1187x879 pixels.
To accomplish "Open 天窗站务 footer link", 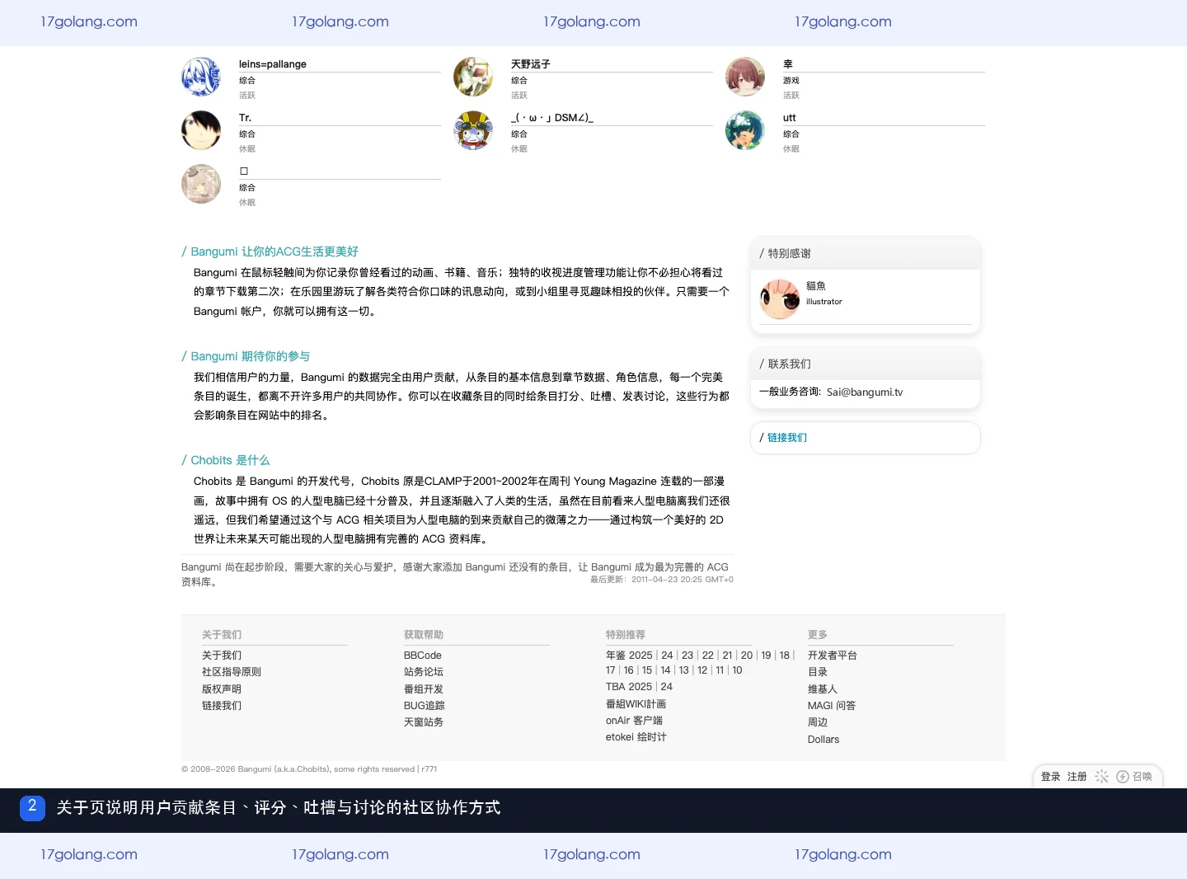I will [424, 722].
